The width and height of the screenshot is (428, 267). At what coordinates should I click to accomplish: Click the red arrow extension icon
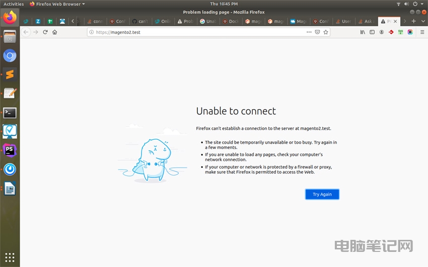[391, 32]
